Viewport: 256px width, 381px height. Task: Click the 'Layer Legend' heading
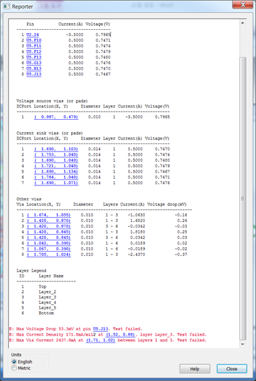point(31,271)
